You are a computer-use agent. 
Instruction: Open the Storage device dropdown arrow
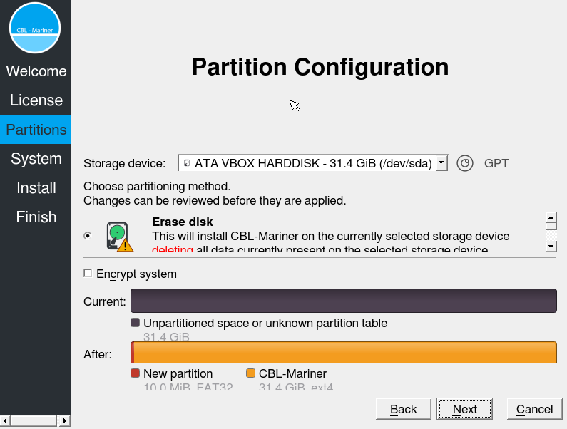(441, 163)
